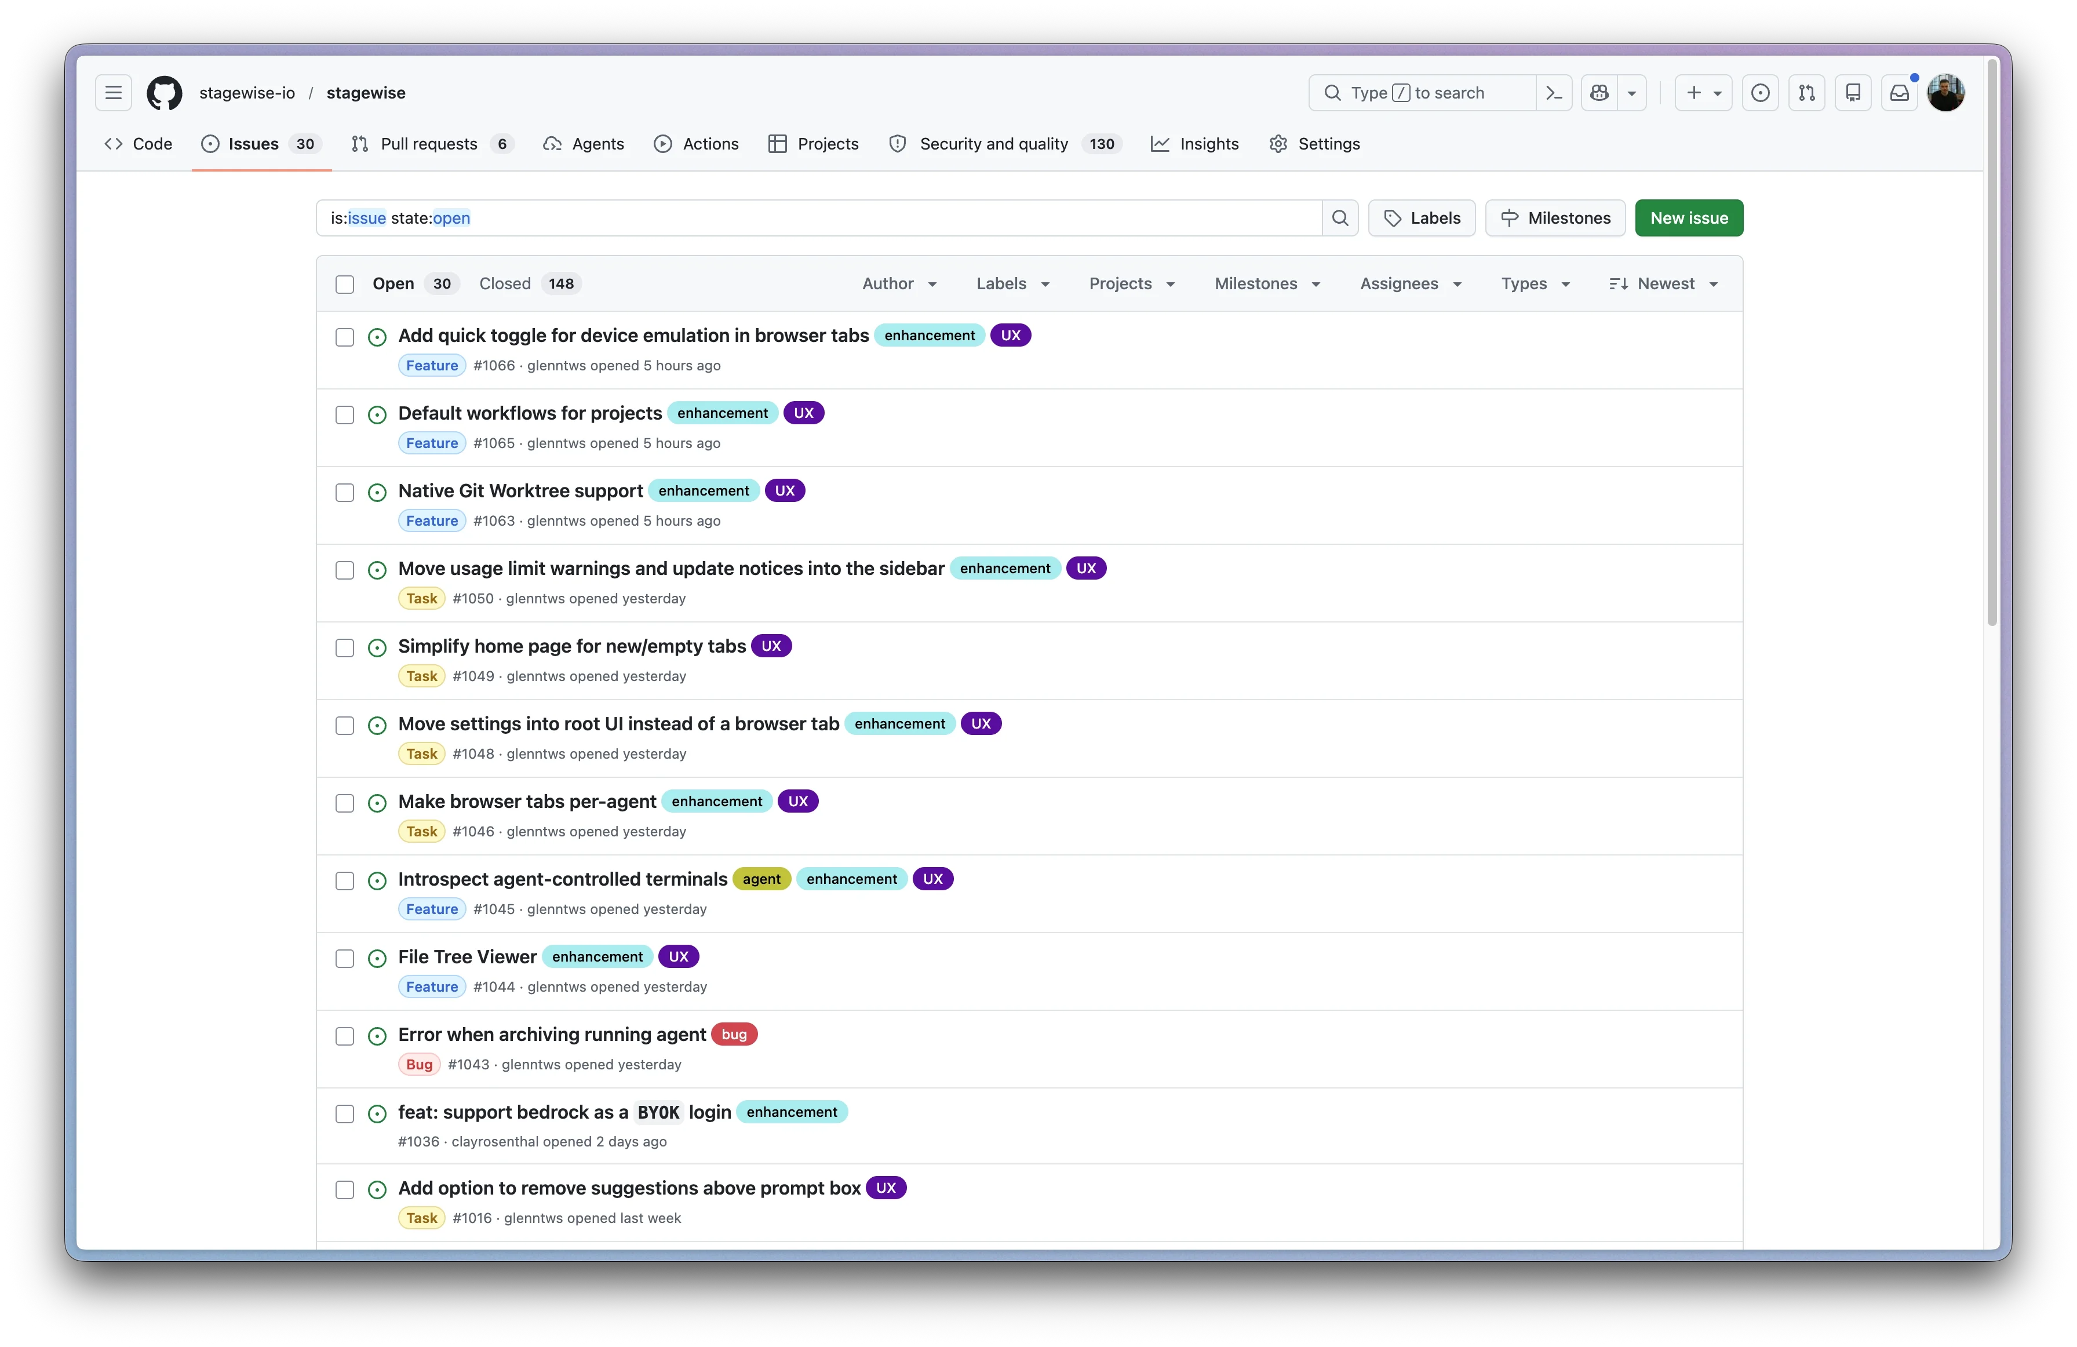Open the Insights tab
This screenshot has height=1347, width=2077.
point(1195,144)
